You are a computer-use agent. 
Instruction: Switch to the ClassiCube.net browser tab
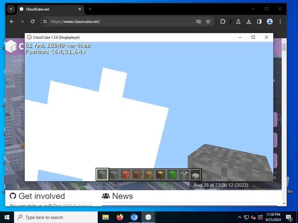[50, 9]
